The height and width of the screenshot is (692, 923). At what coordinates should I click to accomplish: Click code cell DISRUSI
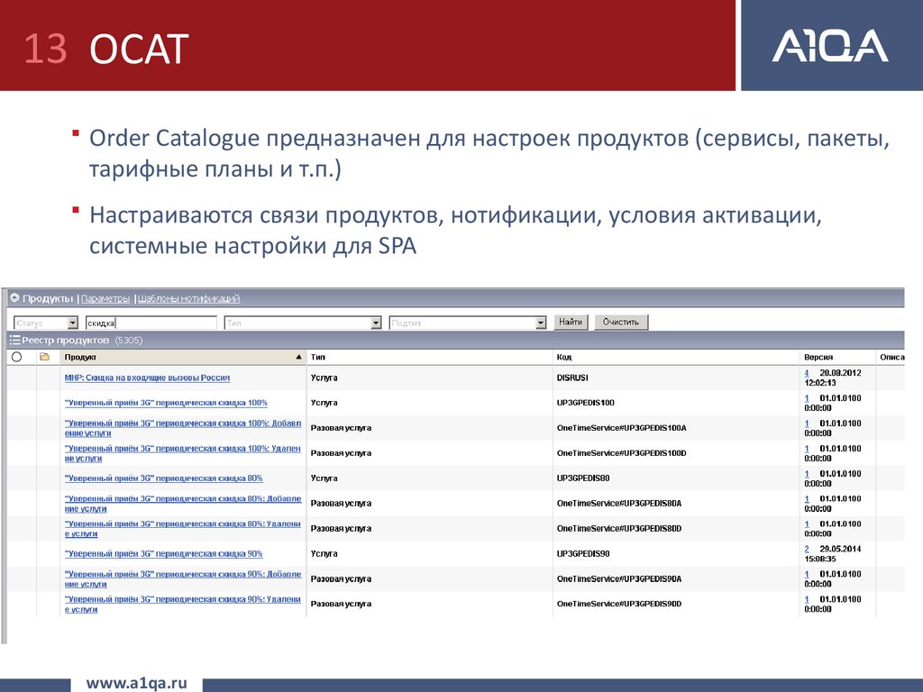point(572,378)
